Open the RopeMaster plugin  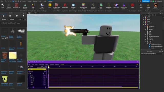(x=65, y=6)
